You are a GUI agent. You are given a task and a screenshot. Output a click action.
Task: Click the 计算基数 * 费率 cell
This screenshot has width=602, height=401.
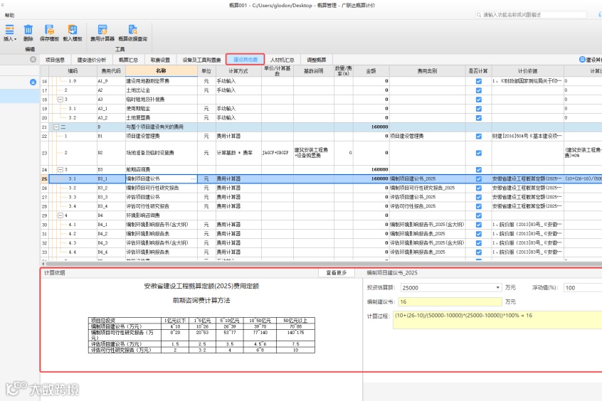(x=238, y=153)
